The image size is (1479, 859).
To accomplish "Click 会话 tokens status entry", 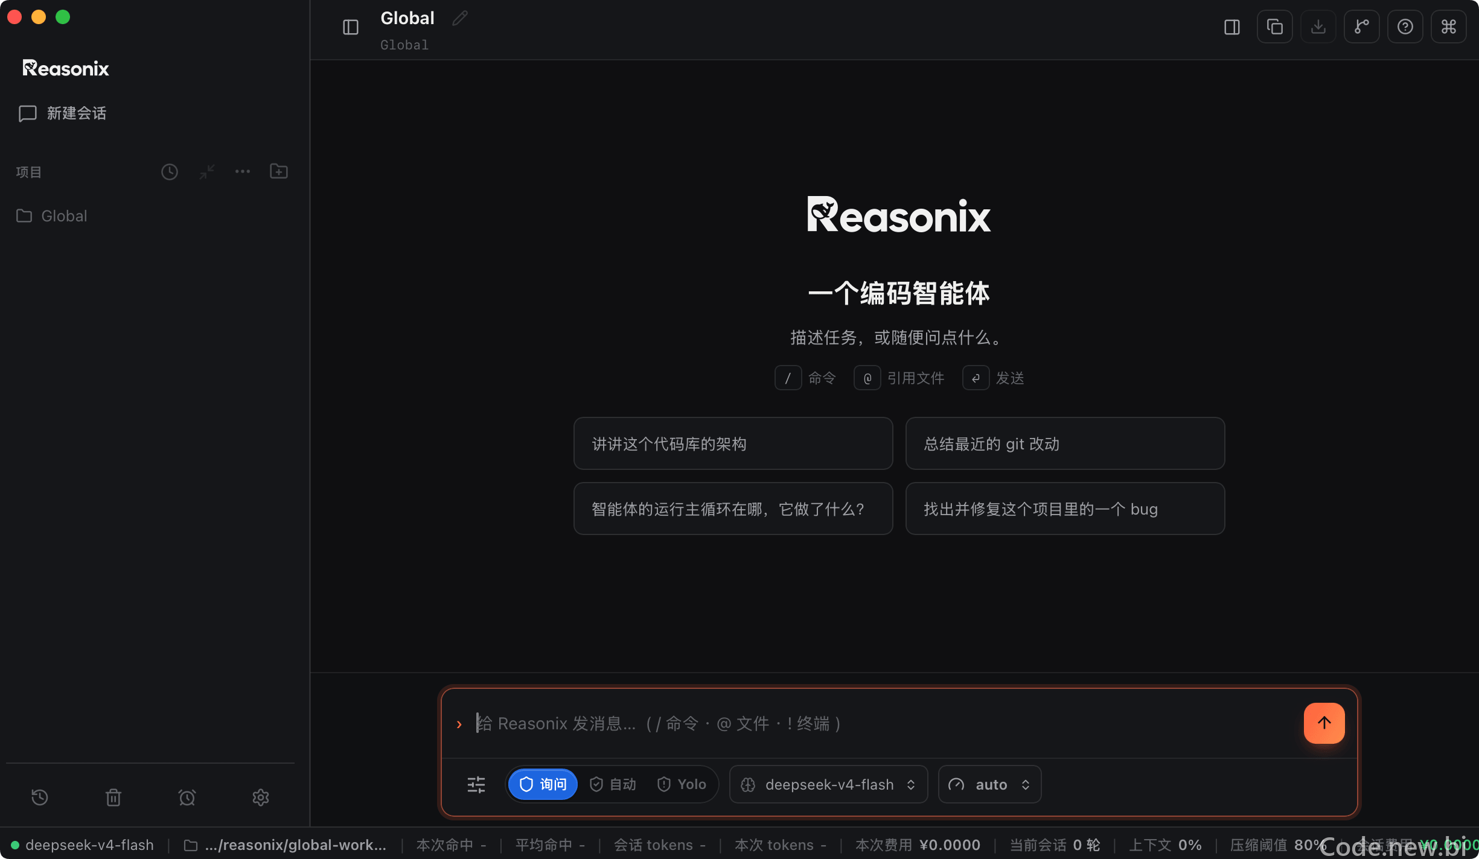I will tap(660, 845).
